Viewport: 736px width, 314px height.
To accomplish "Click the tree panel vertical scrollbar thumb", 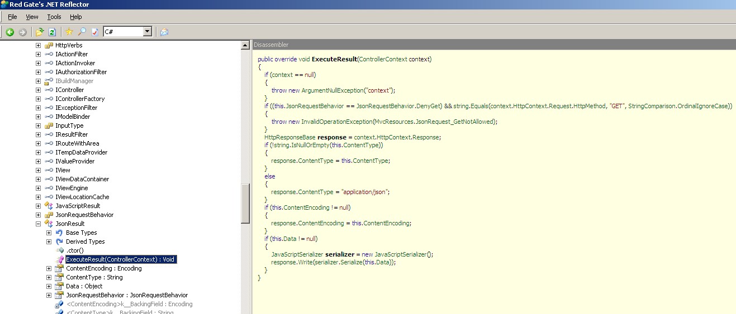I will [x=245, y=203].
